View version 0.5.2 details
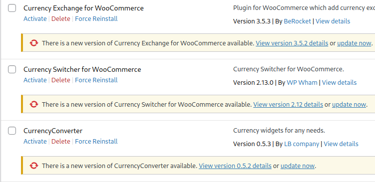This screenshot has width=375, height=182. point(235,166)
